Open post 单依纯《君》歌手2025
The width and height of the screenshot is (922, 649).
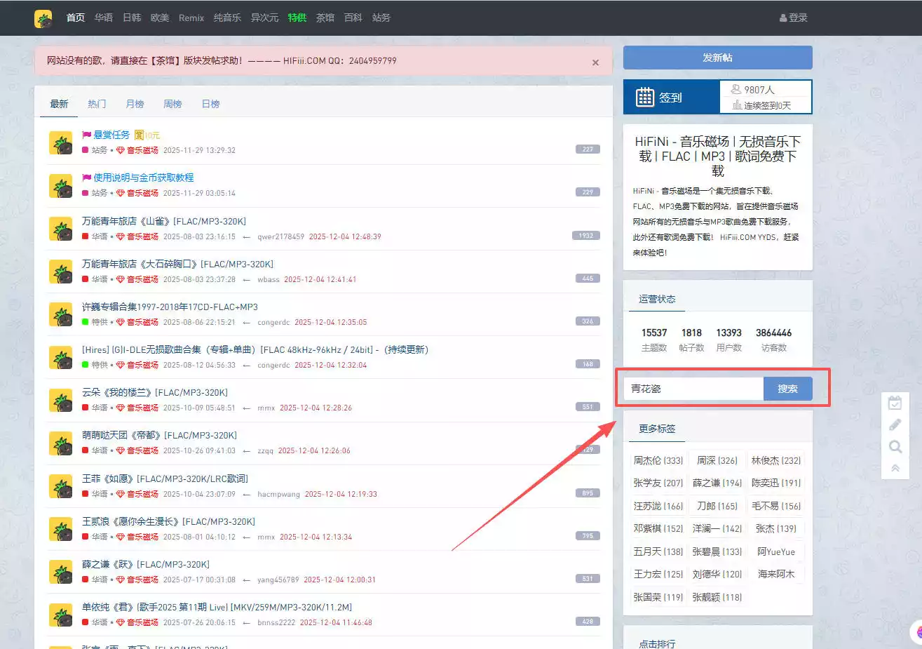pyautogui.click(x=217, y=607)
